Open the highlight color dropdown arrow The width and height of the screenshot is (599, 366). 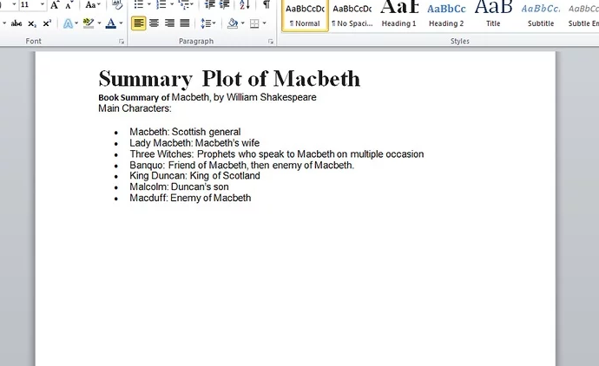tap(99, 23)
